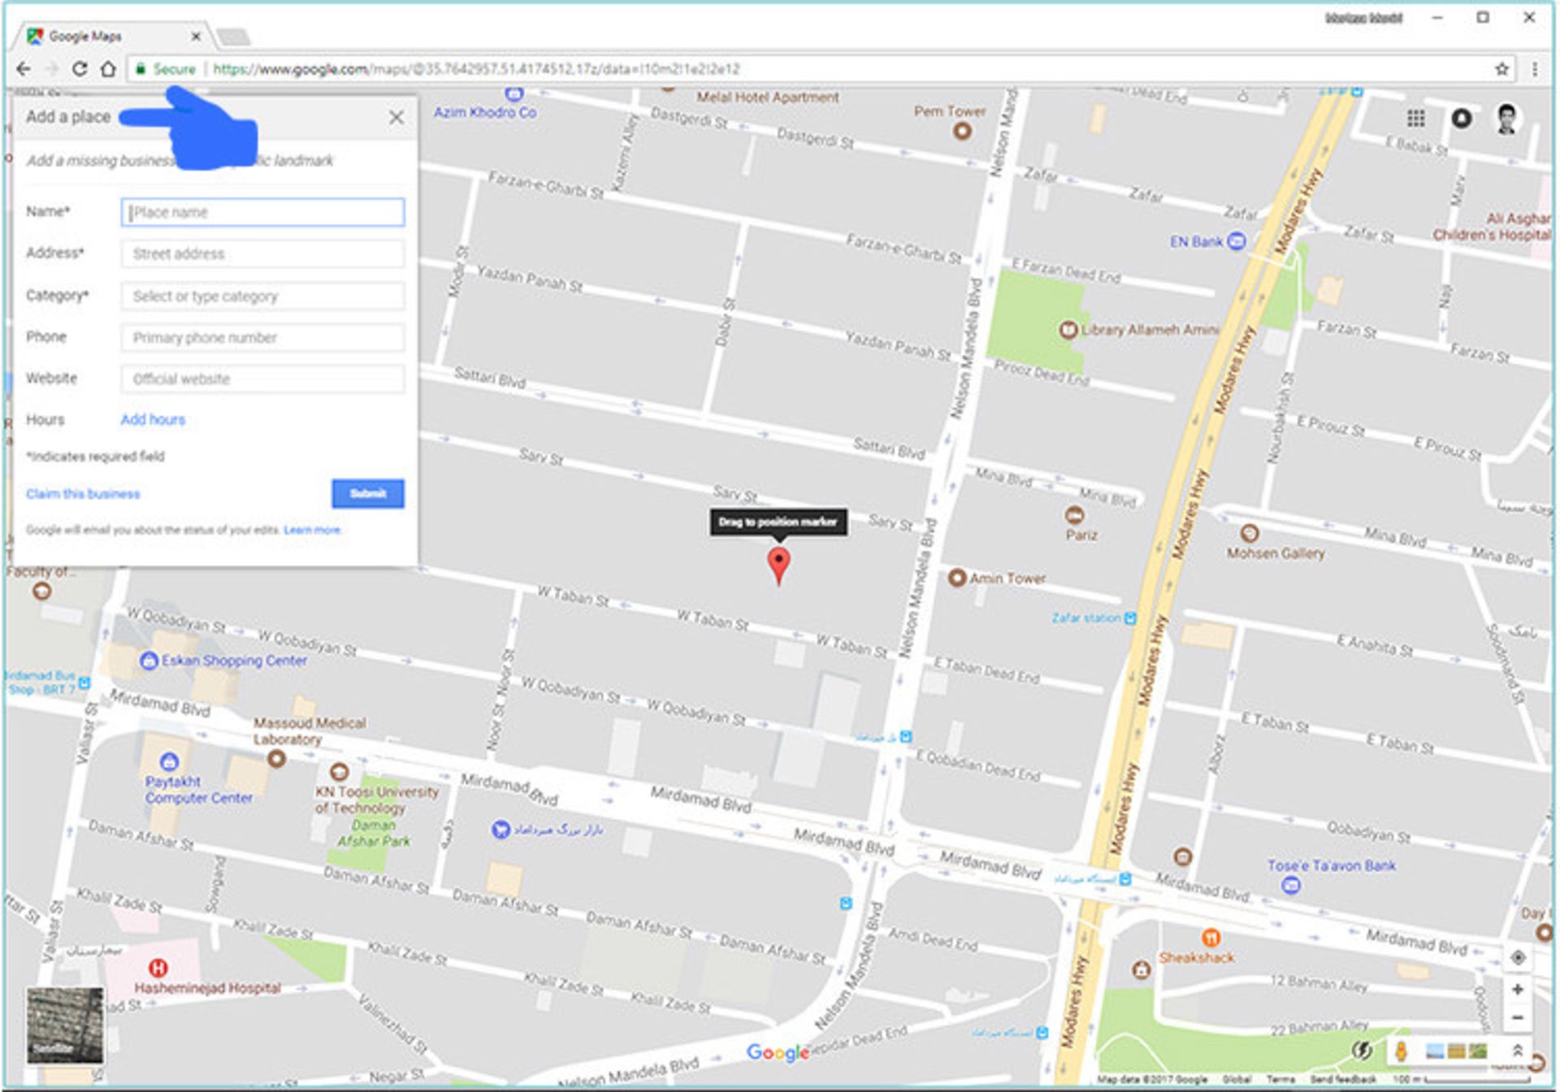Click Send feedback link

(x=1343, y=1079)
